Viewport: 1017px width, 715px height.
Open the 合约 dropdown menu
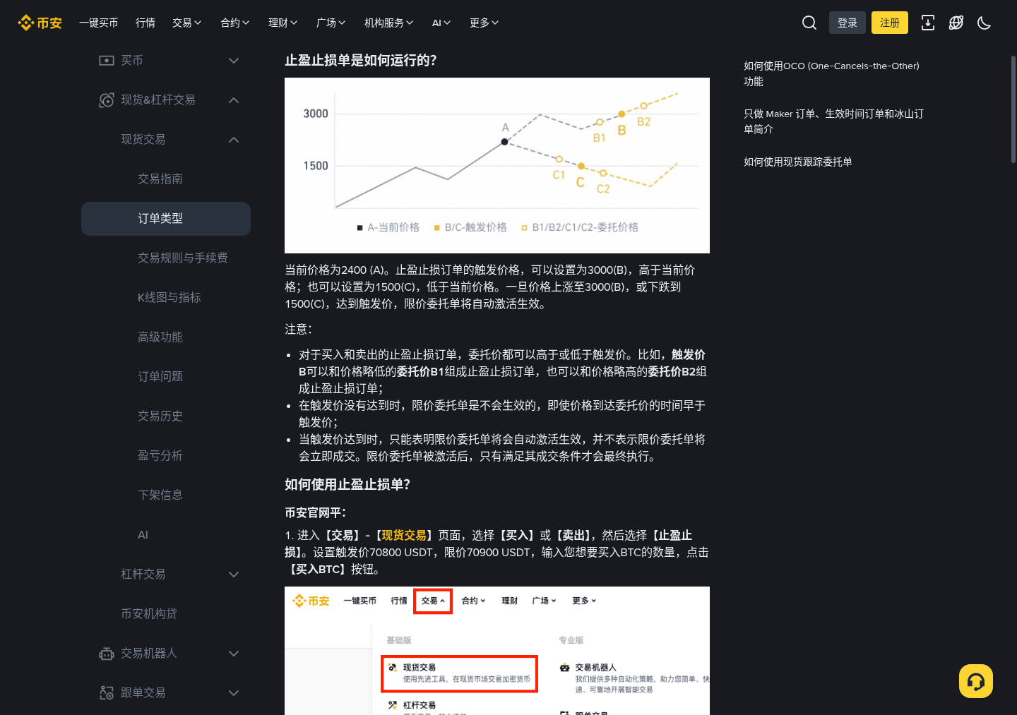pos(235,23)
